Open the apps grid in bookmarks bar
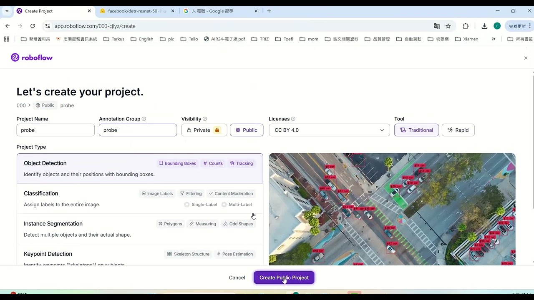The width and height of the screenshot is (534, 300). (6, 39)
